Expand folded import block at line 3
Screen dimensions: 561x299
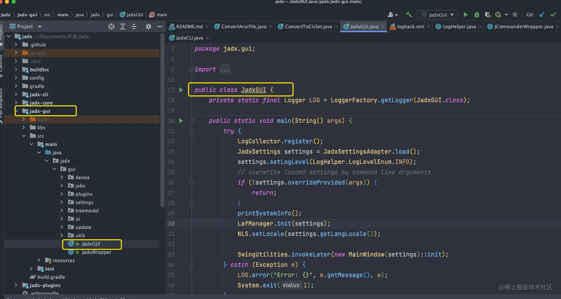[x=192, y=69]
